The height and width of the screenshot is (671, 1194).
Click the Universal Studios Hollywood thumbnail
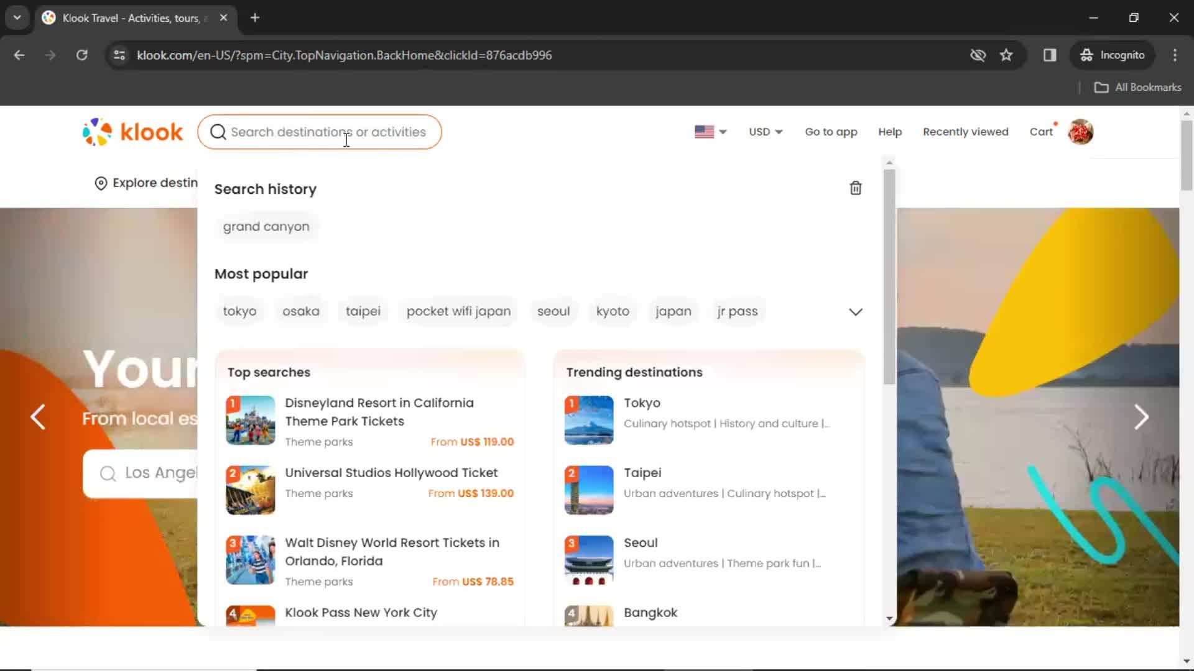point(251,490)
